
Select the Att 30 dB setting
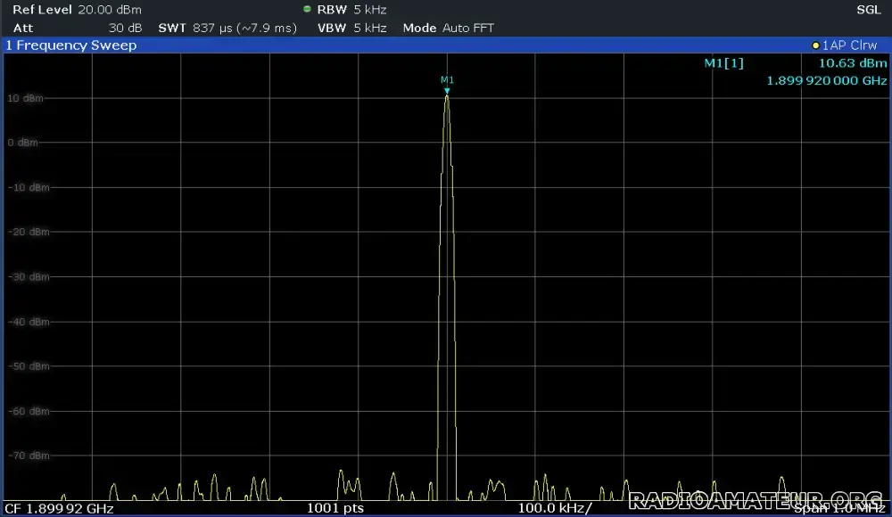click(x=78, y=28)
